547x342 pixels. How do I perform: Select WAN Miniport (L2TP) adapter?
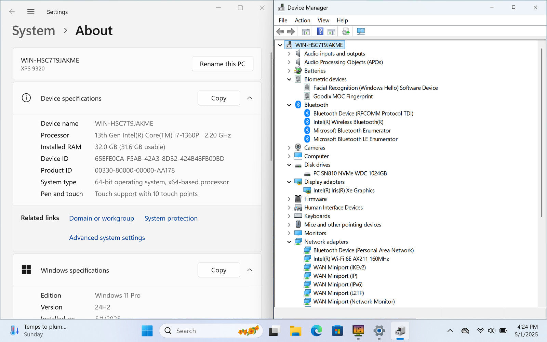(338, 293)
